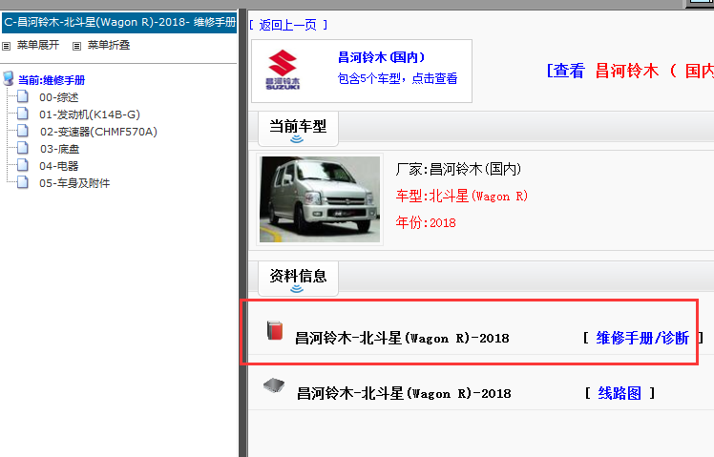Click the page icon beside 05-车身及附件
Viewport: 714px width, 457px height.
coord(23,183)
